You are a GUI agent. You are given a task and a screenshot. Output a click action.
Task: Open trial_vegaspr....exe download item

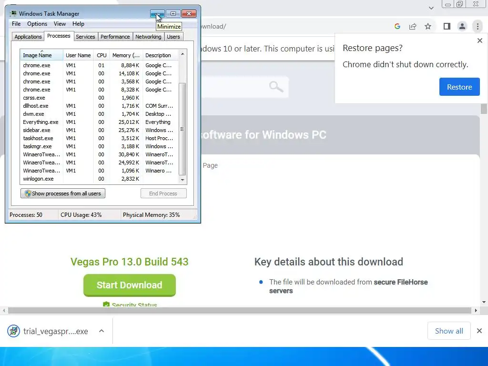coord(49,331)
